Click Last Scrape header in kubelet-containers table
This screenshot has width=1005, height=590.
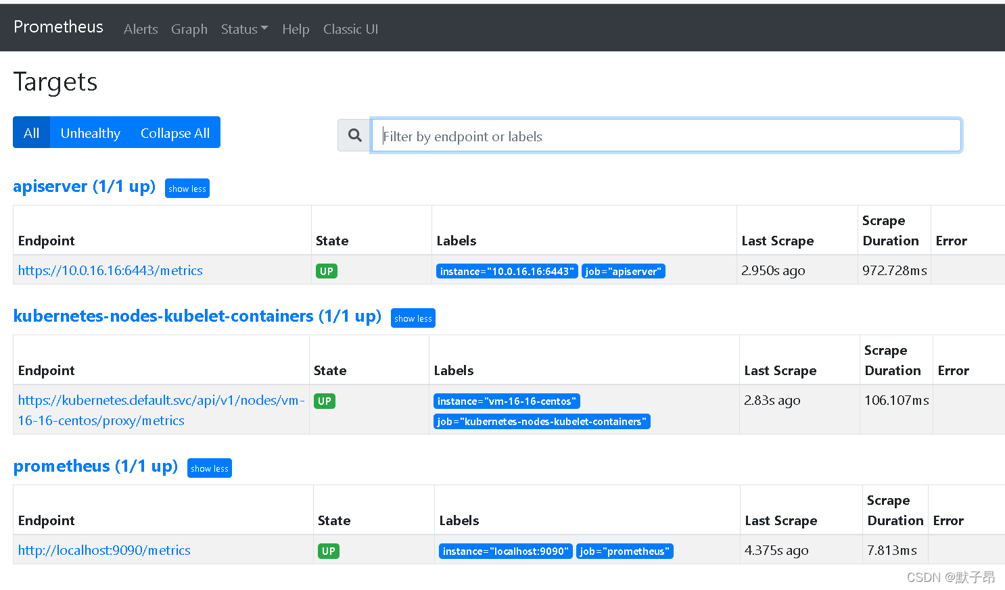point(780,370)
